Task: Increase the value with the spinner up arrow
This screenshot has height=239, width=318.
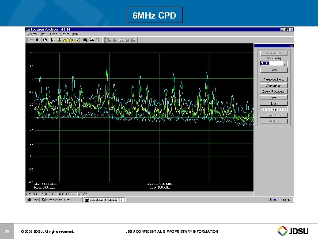Action: point(286,62)
